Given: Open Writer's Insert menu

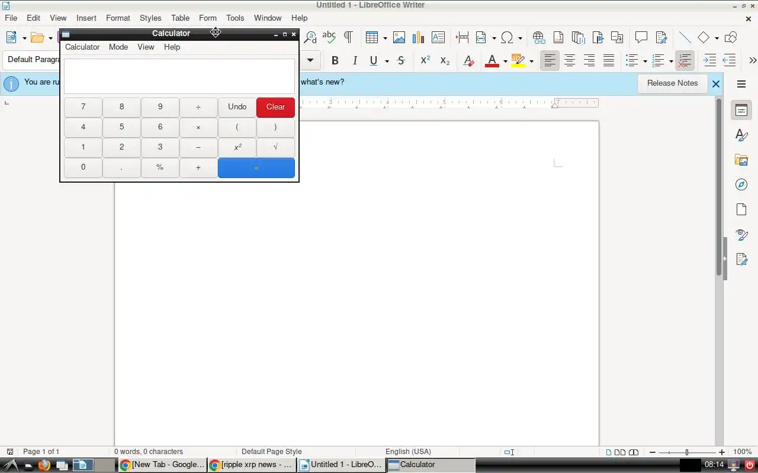Looking at the screenshot, I should tap(86, 18).
